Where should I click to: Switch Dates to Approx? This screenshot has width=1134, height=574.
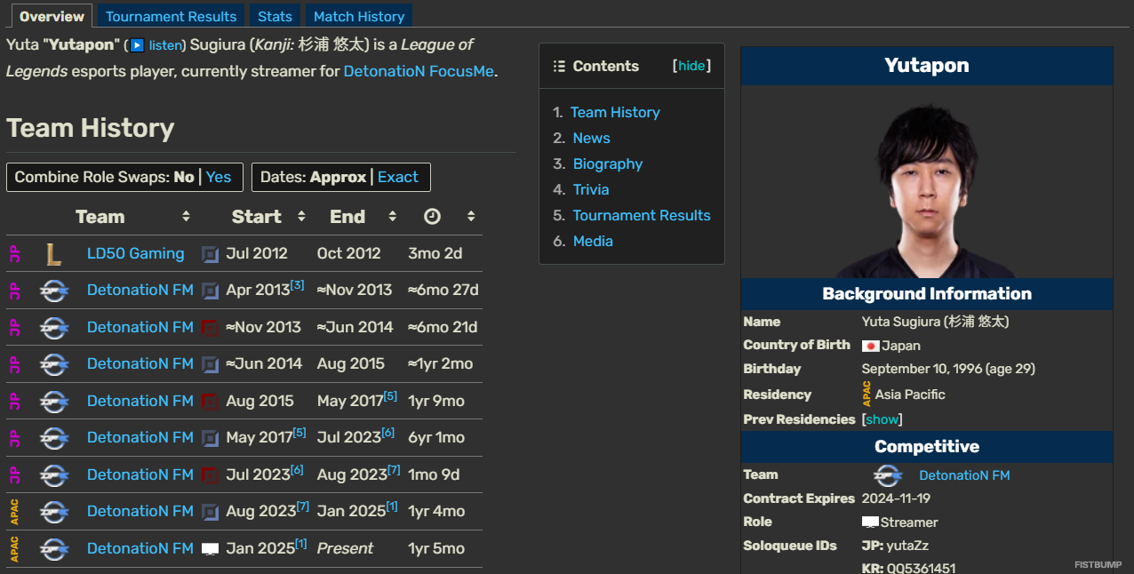click(338, 177)
